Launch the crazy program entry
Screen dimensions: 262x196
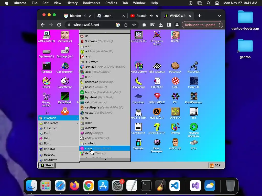(105, 148)
